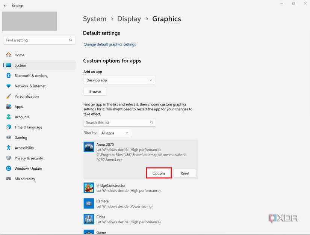310x235 pixels.
Task: Click the Windows Update sync icon
Action: coord(9,168)
